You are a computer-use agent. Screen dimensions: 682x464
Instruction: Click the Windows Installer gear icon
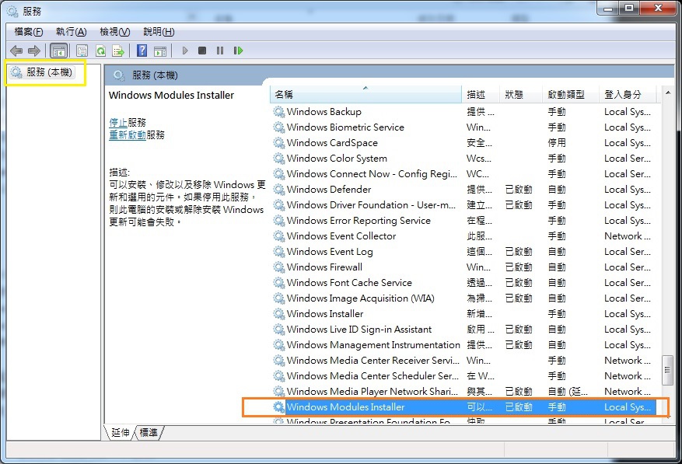[x=279, y=314]
